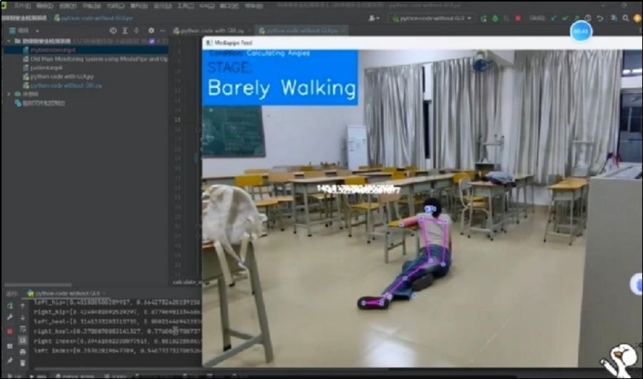Click the locate target icon in project panel
The height and width of the screenshot is (379, 643).
113,31
